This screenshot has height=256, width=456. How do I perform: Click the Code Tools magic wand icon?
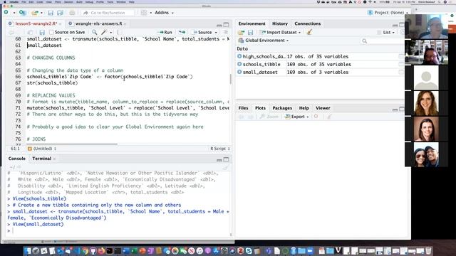(x=104, y=32)
